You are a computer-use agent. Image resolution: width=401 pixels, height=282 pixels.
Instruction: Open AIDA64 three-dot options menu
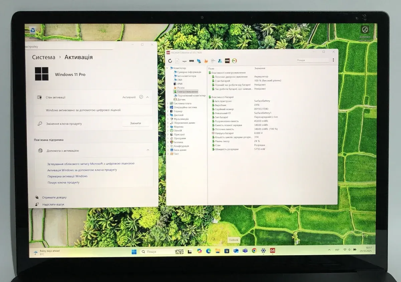[x=333, y=60]
